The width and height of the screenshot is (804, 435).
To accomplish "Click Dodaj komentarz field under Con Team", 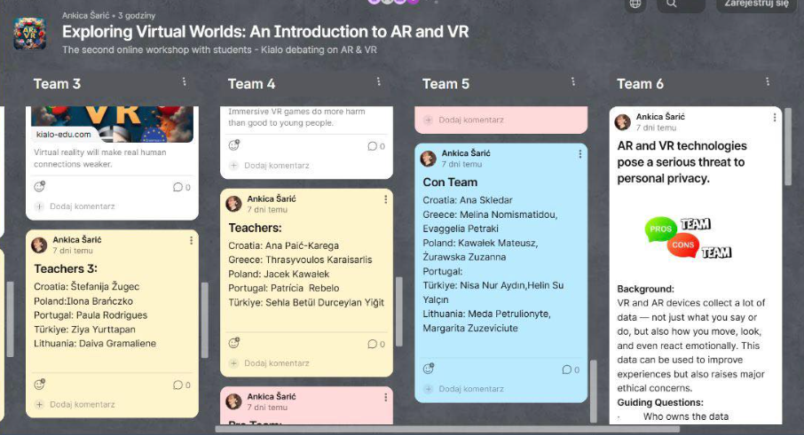I will [x=472, y=389].
